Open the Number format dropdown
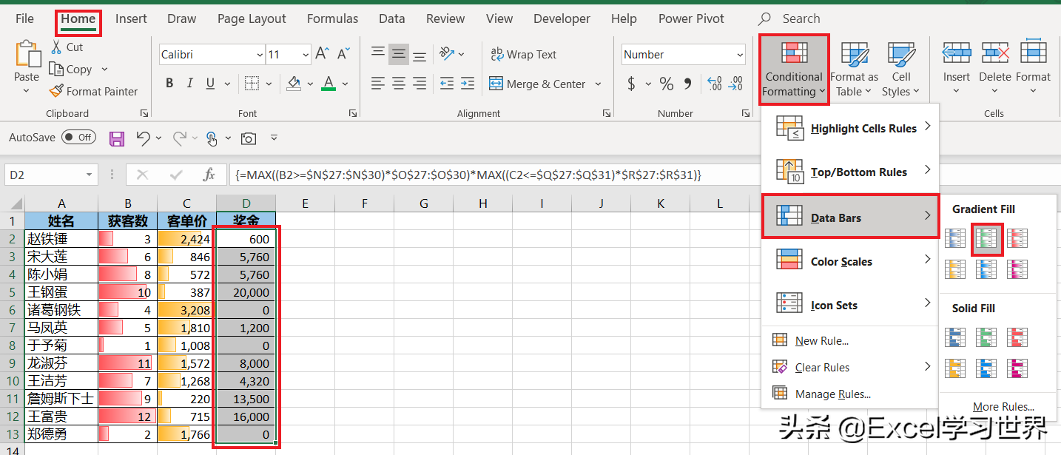The height and width of the screenshot is (455, 1061). tap(740, 55)
